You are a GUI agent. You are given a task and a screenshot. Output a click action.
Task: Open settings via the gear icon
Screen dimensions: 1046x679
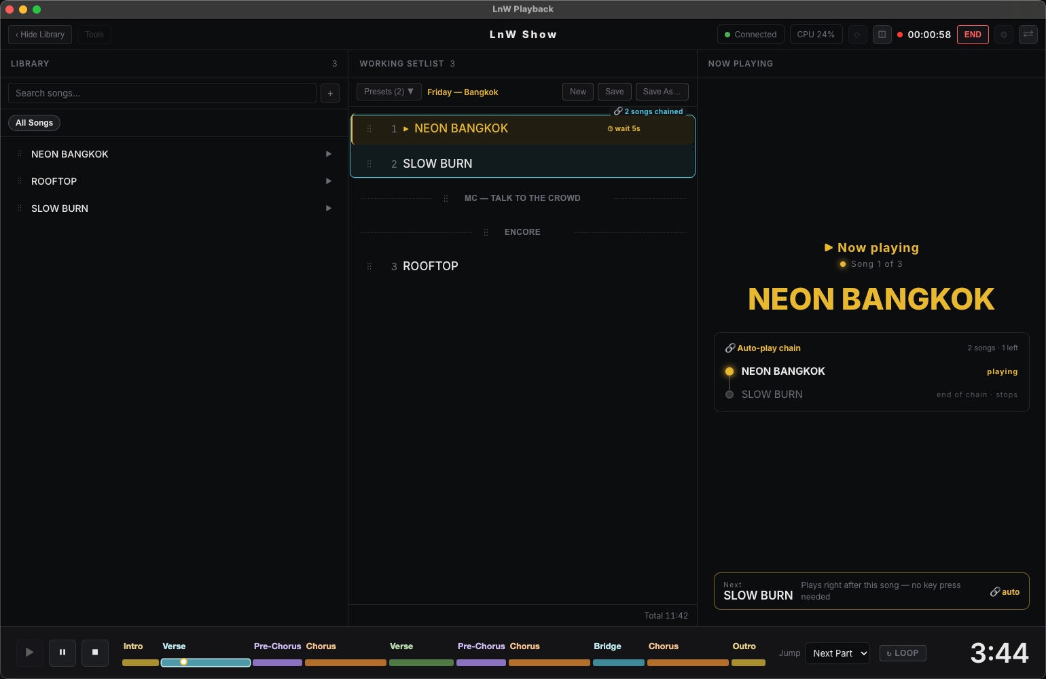click(1004, 35)
